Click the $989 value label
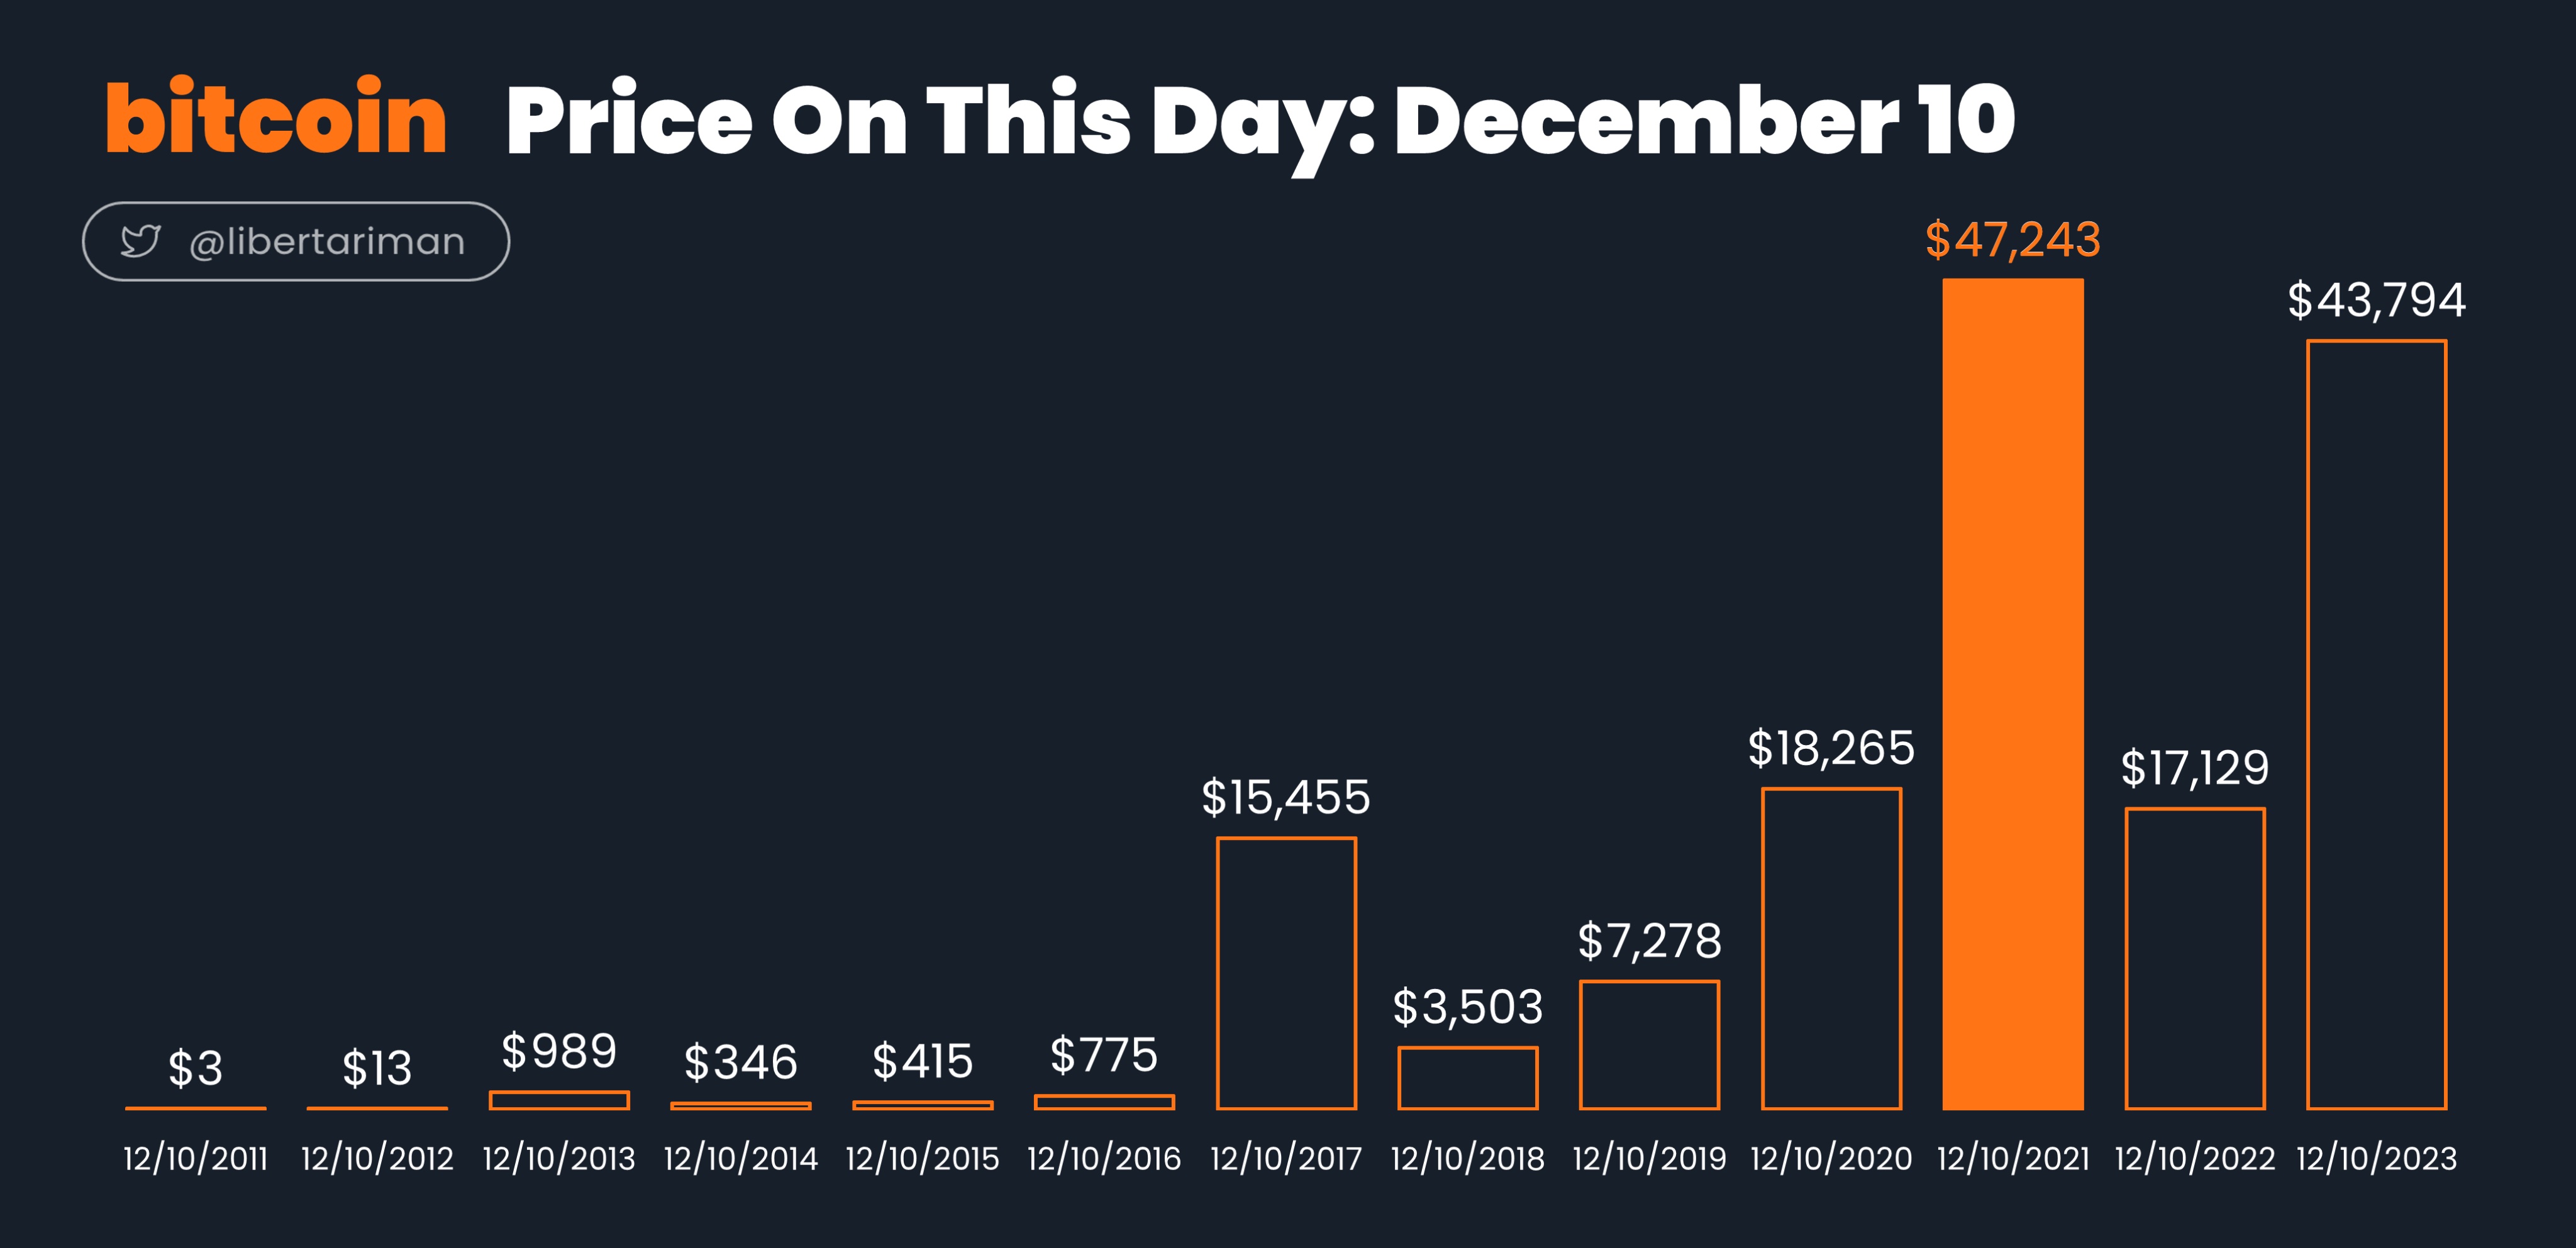 tap(559, 1051)
